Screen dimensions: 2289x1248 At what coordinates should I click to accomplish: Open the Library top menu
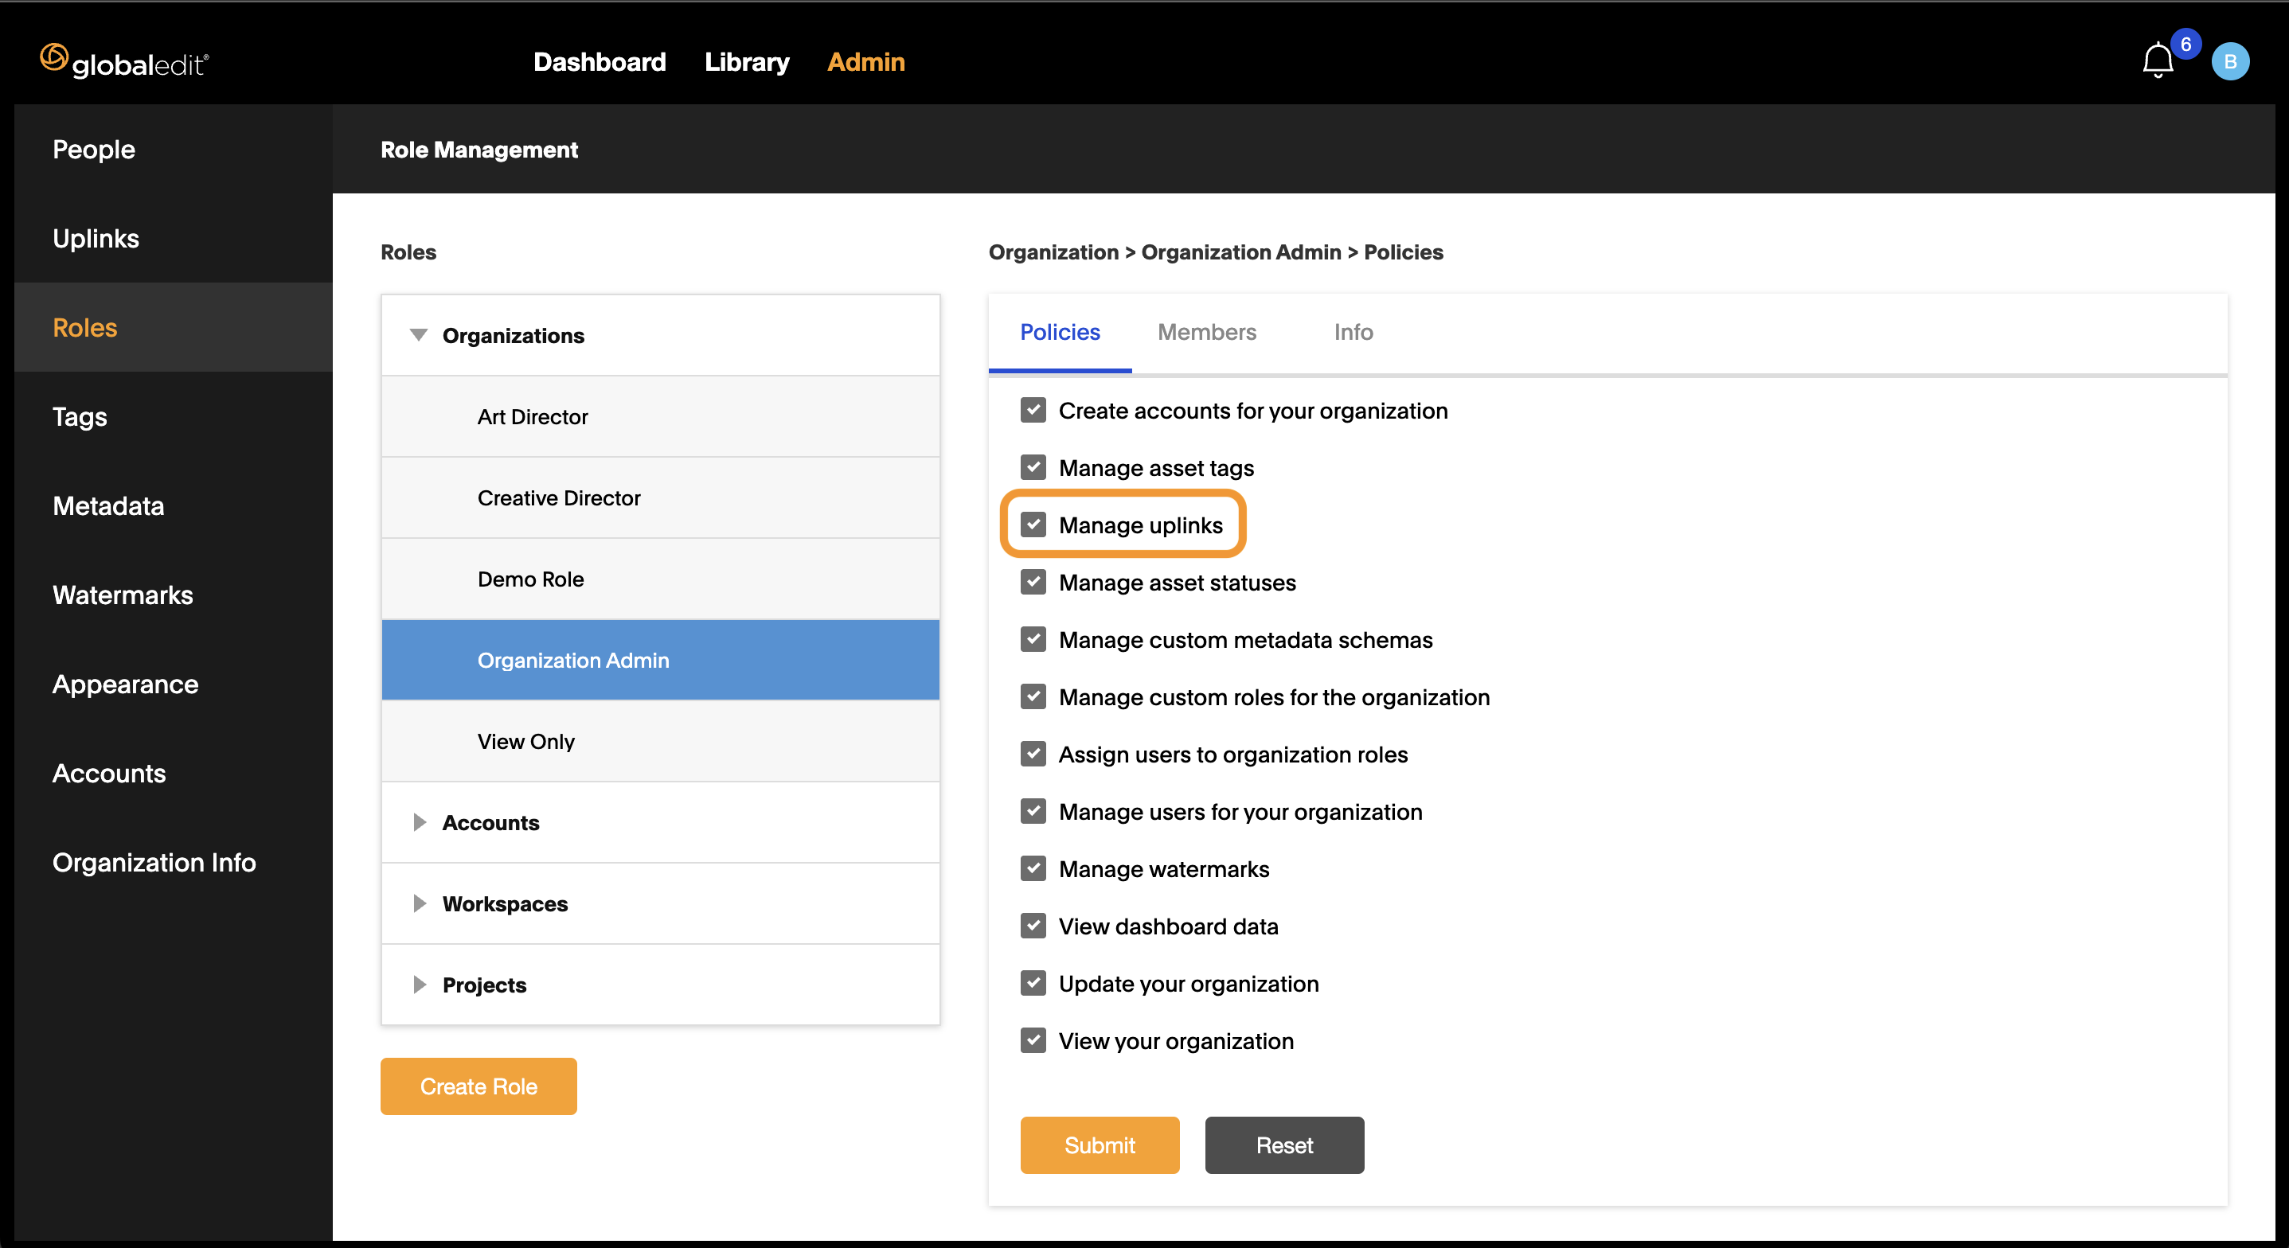click(747, 61)
